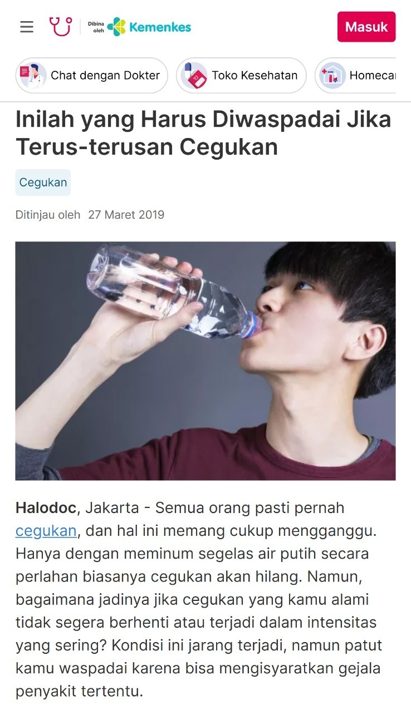Screen dimensions: 411x710
Task: Click the bold Halodoc word in paragraph
Action: click(46, 508)
